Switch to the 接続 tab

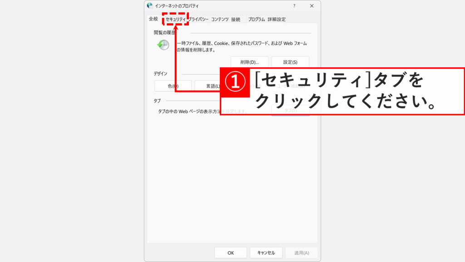[236, 19]
